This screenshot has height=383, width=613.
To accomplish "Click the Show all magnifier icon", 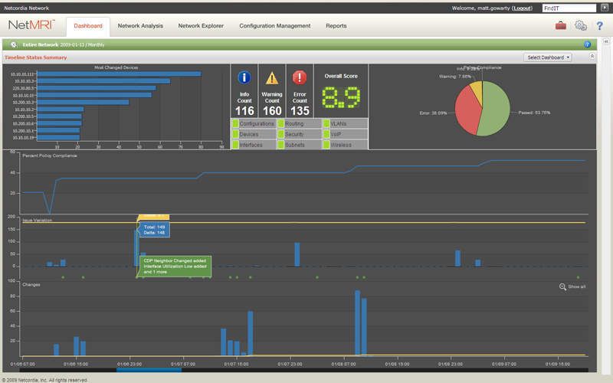I will click(x=562, y=286).
